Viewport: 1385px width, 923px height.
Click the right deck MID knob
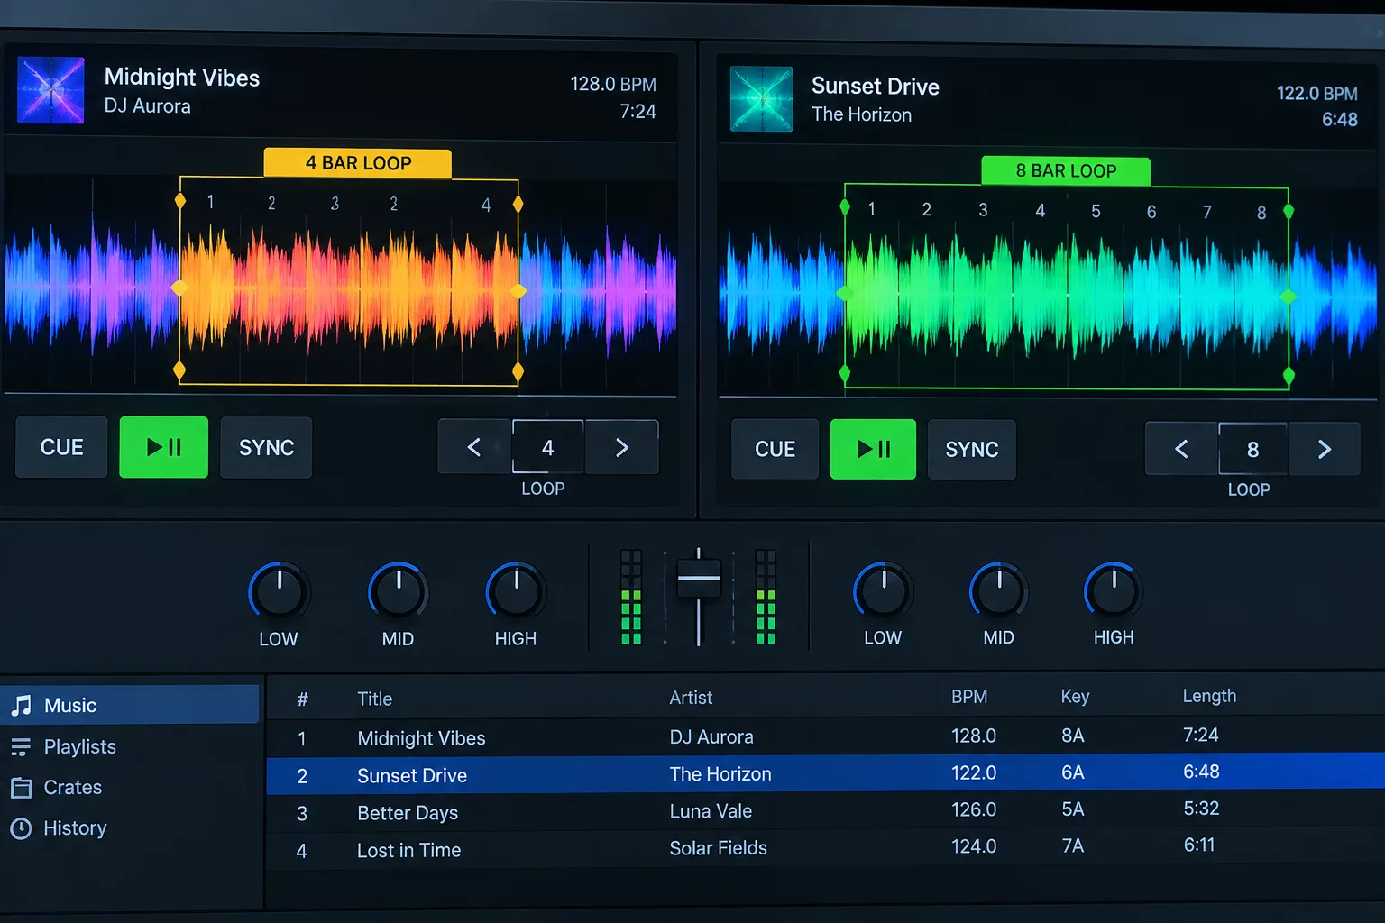(x=999, y=591)
